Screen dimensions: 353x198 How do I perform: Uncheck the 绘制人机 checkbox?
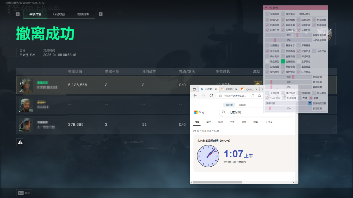click(267, 20)
